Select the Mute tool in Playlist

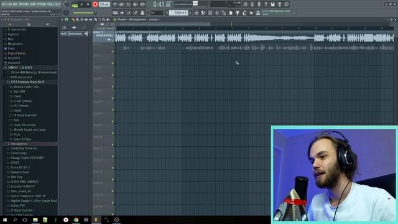pyautogui.click(x=86, y=19)
